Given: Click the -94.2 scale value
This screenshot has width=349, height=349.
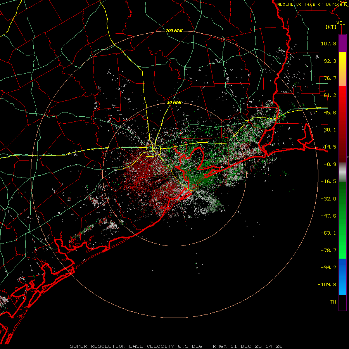Looking at the screenshot, I should pyautogui.click(x=328, y=268).
